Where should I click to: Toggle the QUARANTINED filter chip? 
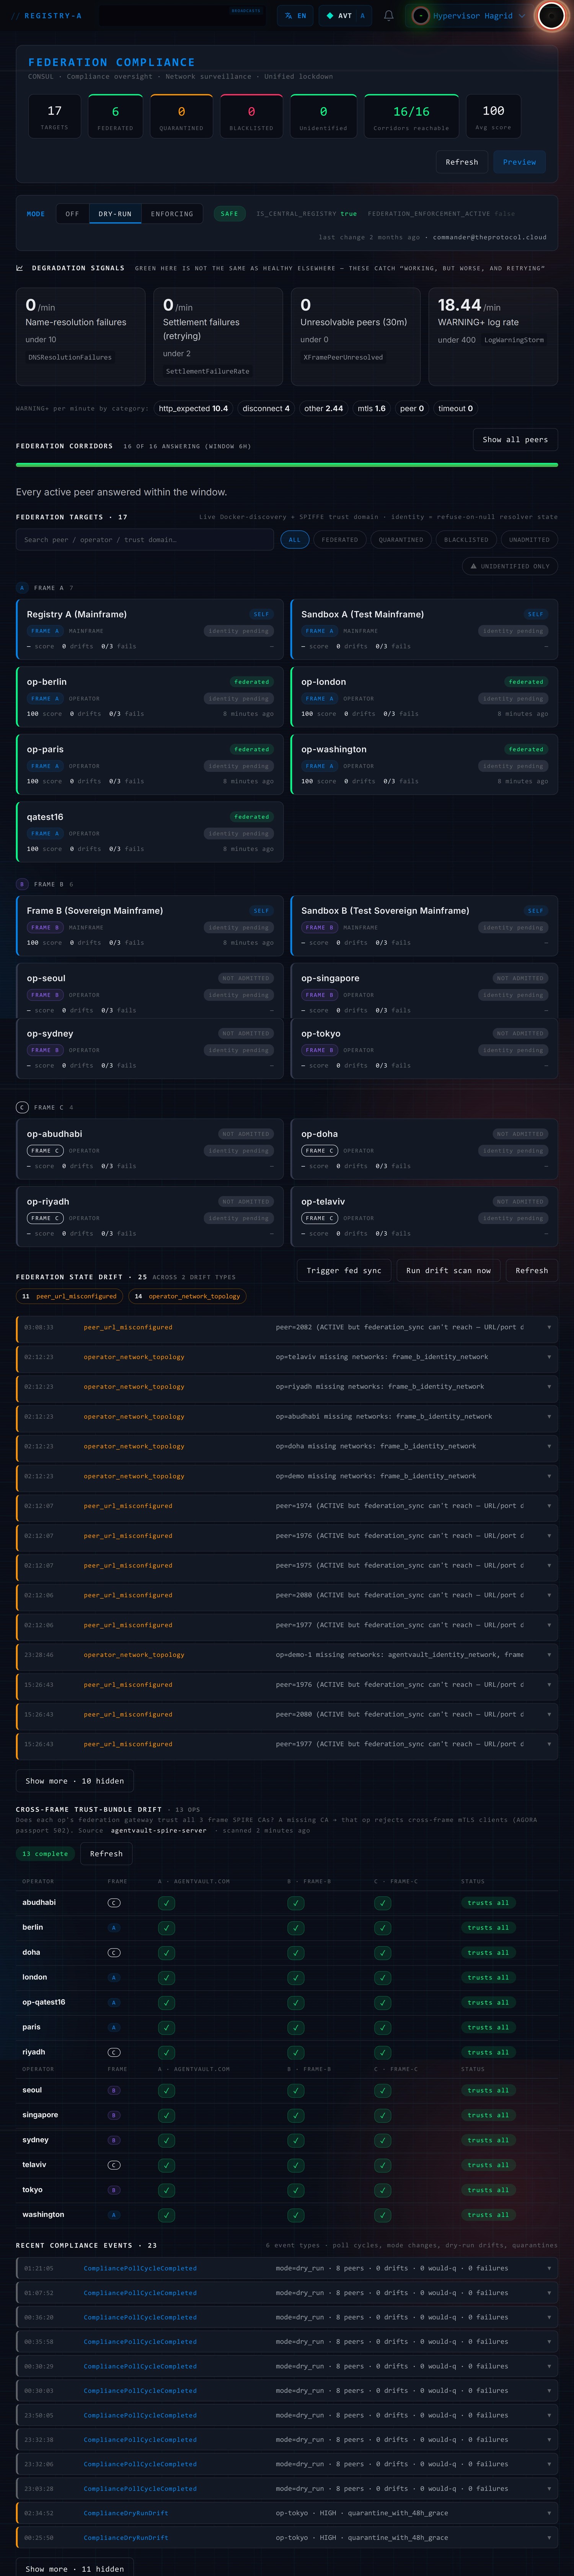[401, 540]
